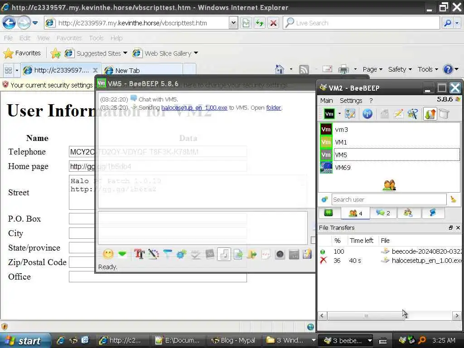This screenshot has width=464, height=348.
Task: Open the Settings menu in BeeBEEP
Action: pyautogui.click(x=351, y=101)
